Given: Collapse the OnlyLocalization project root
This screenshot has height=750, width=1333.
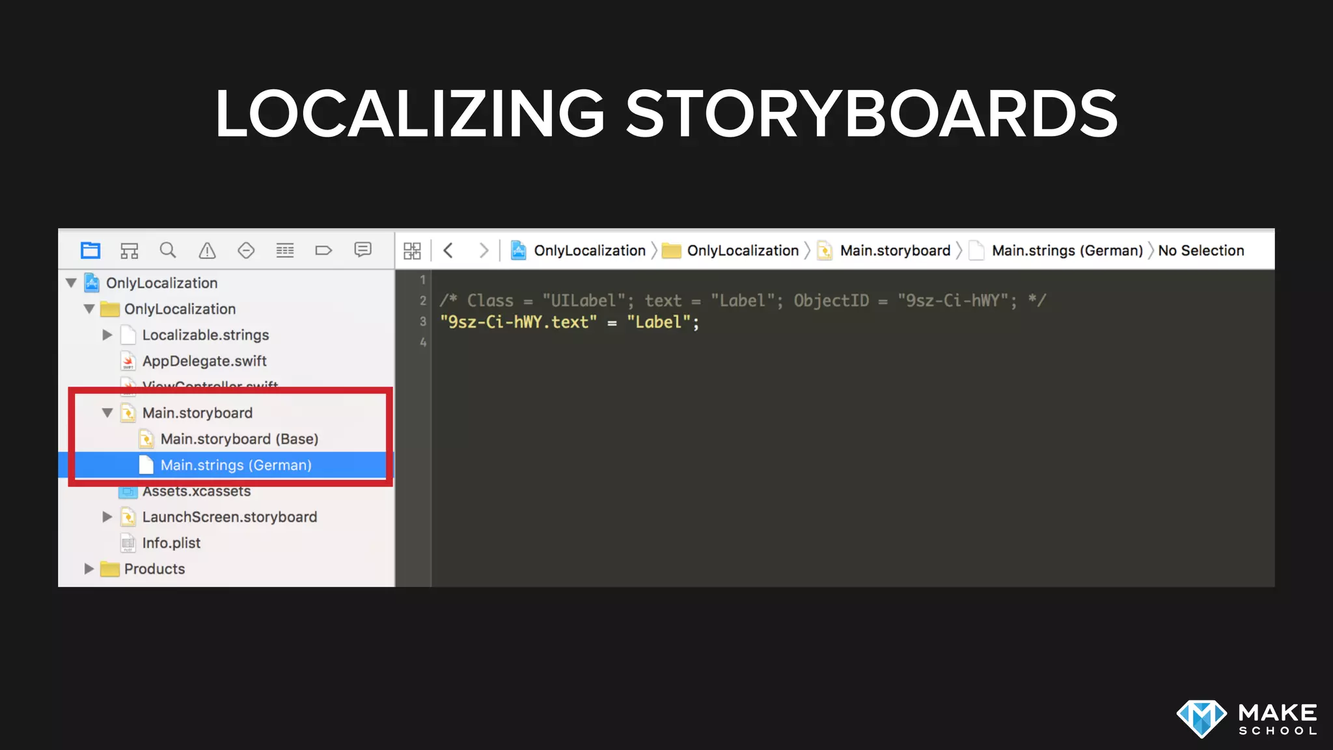Looking at the screenshot, I should coord(72,283).
